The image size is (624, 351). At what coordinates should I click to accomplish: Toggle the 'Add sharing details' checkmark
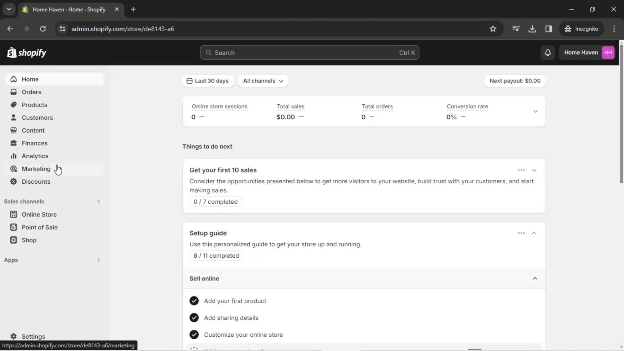[x=194, y=318]
